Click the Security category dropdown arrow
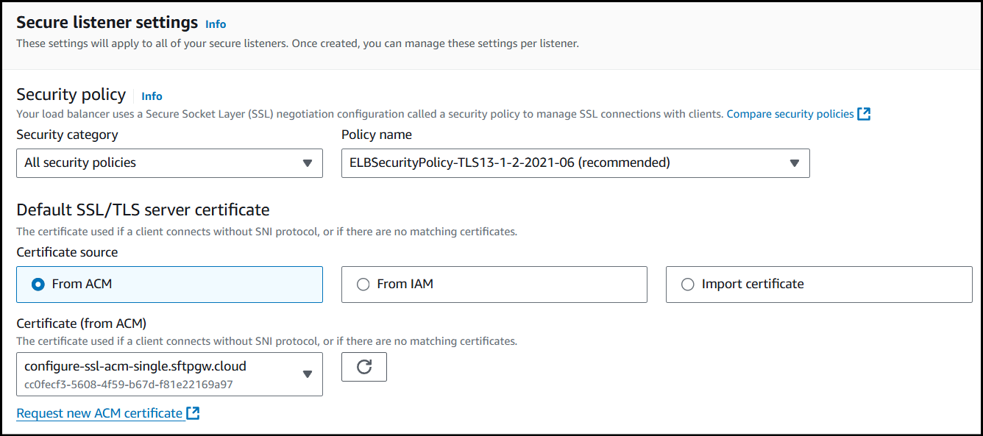This screenshot has height=436, width=983. point(308,163)
